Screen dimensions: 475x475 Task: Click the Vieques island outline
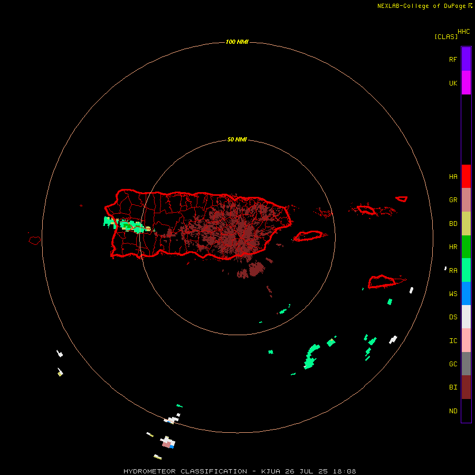(x=308, y=236)
